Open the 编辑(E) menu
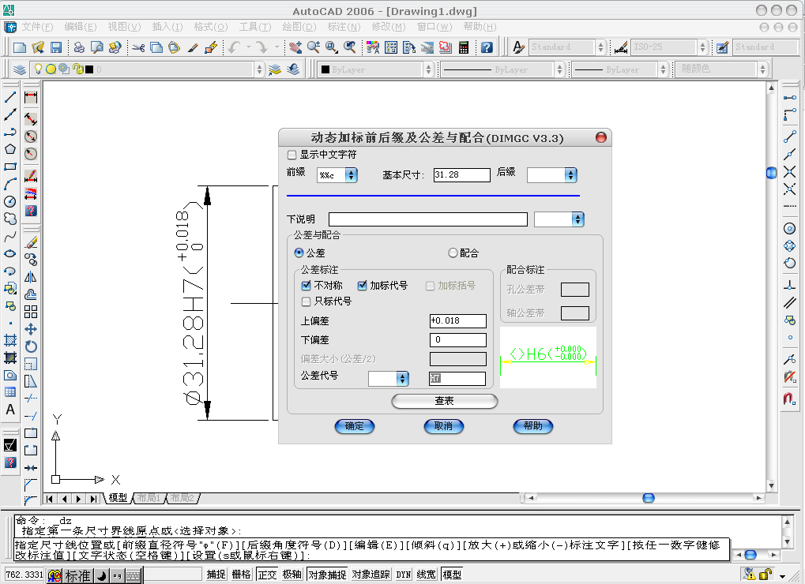This screenshot has width=805, height=584. (80, 27)
